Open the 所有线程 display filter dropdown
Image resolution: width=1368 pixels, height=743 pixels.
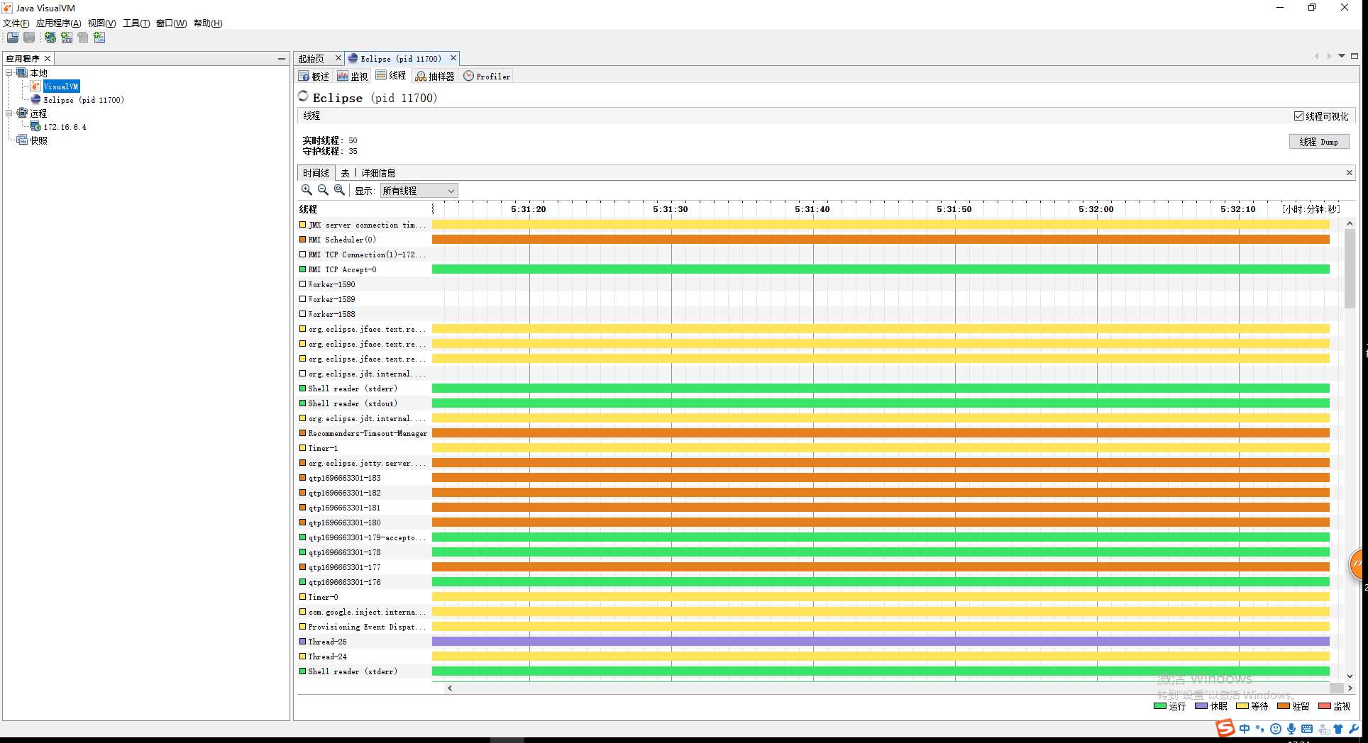pyautogui.click(x=419, y=191)
